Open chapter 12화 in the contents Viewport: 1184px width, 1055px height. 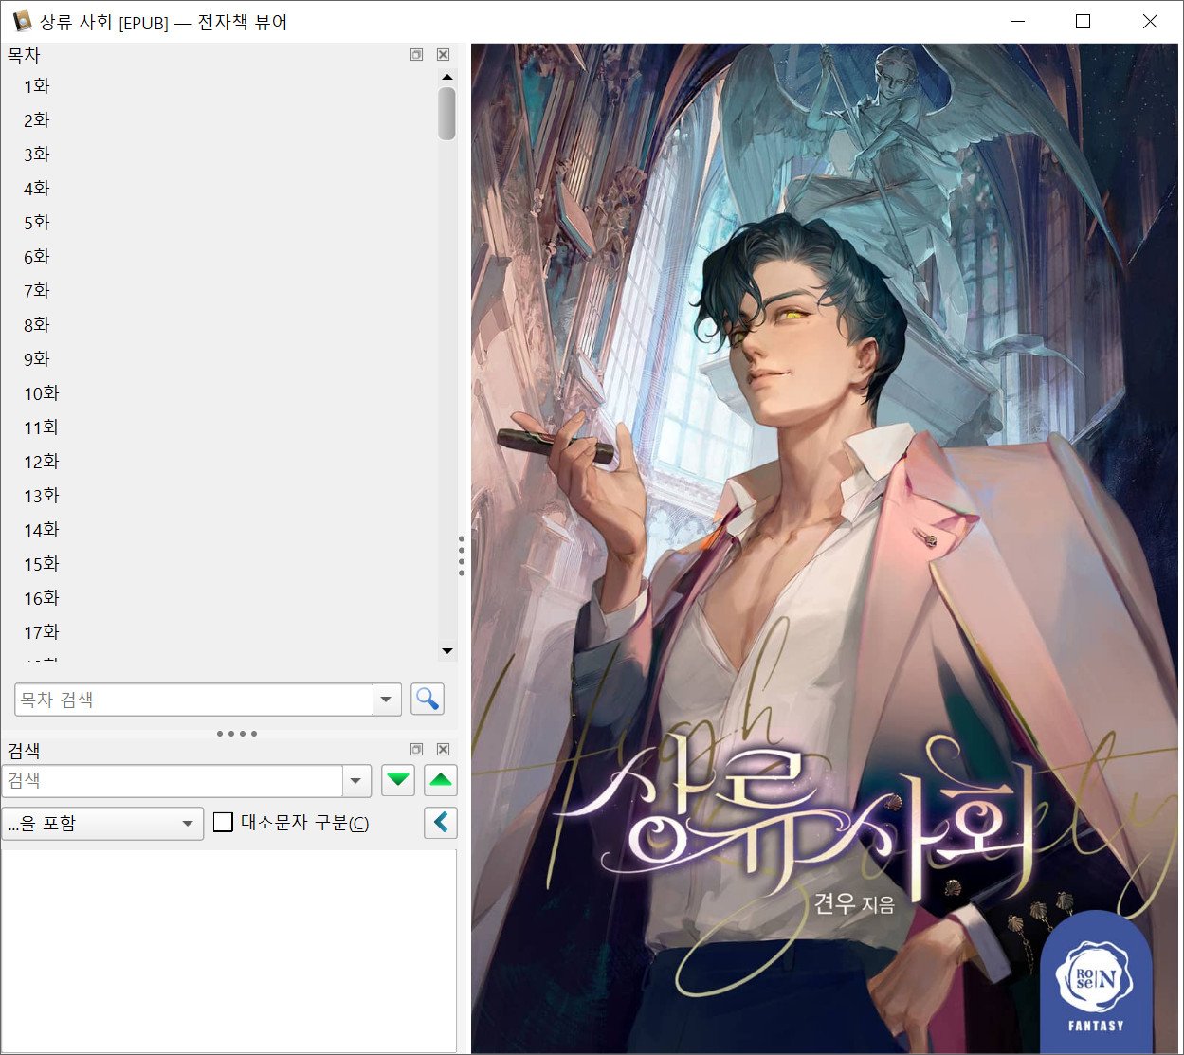(x=41, y=462)
